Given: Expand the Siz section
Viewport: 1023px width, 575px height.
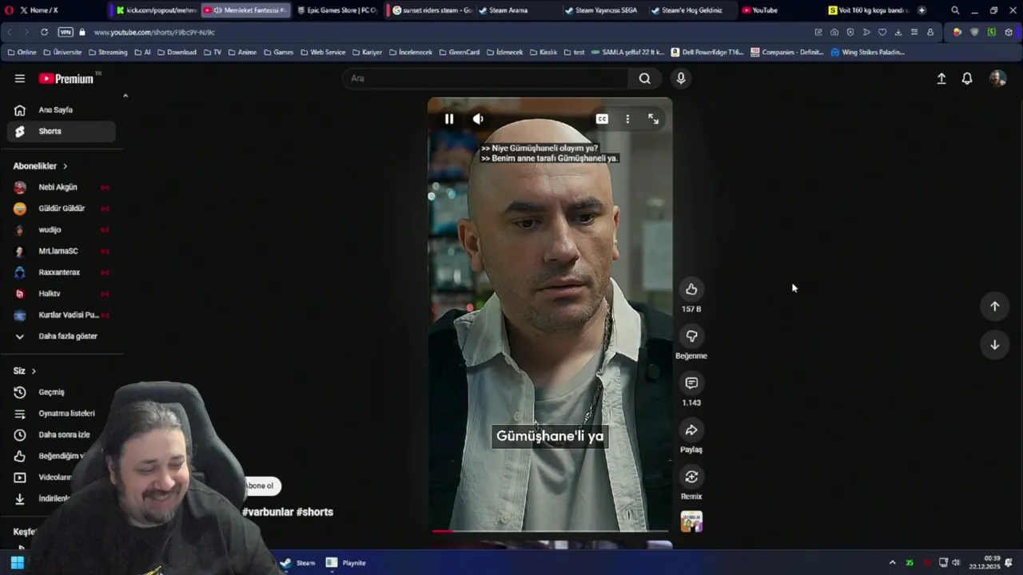Looking at the screenshot, I should point(25,371).
